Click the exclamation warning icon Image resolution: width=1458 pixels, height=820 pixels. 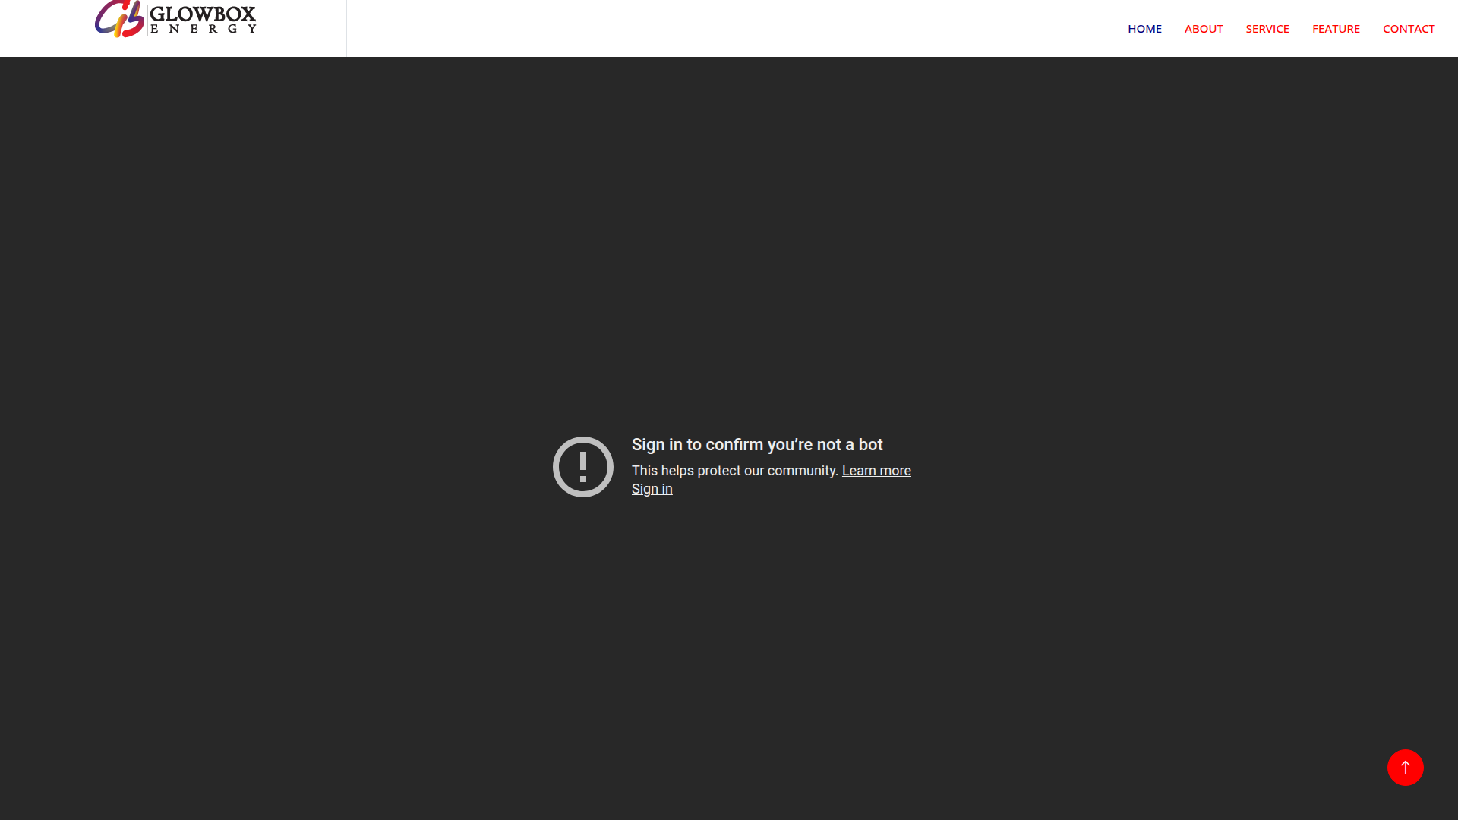click(x=583, y=467)
